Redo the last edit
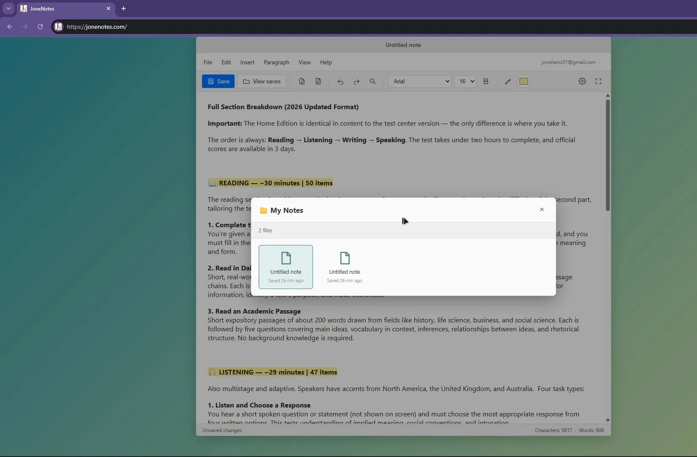 pyautogui.click(x=356, y=81)
